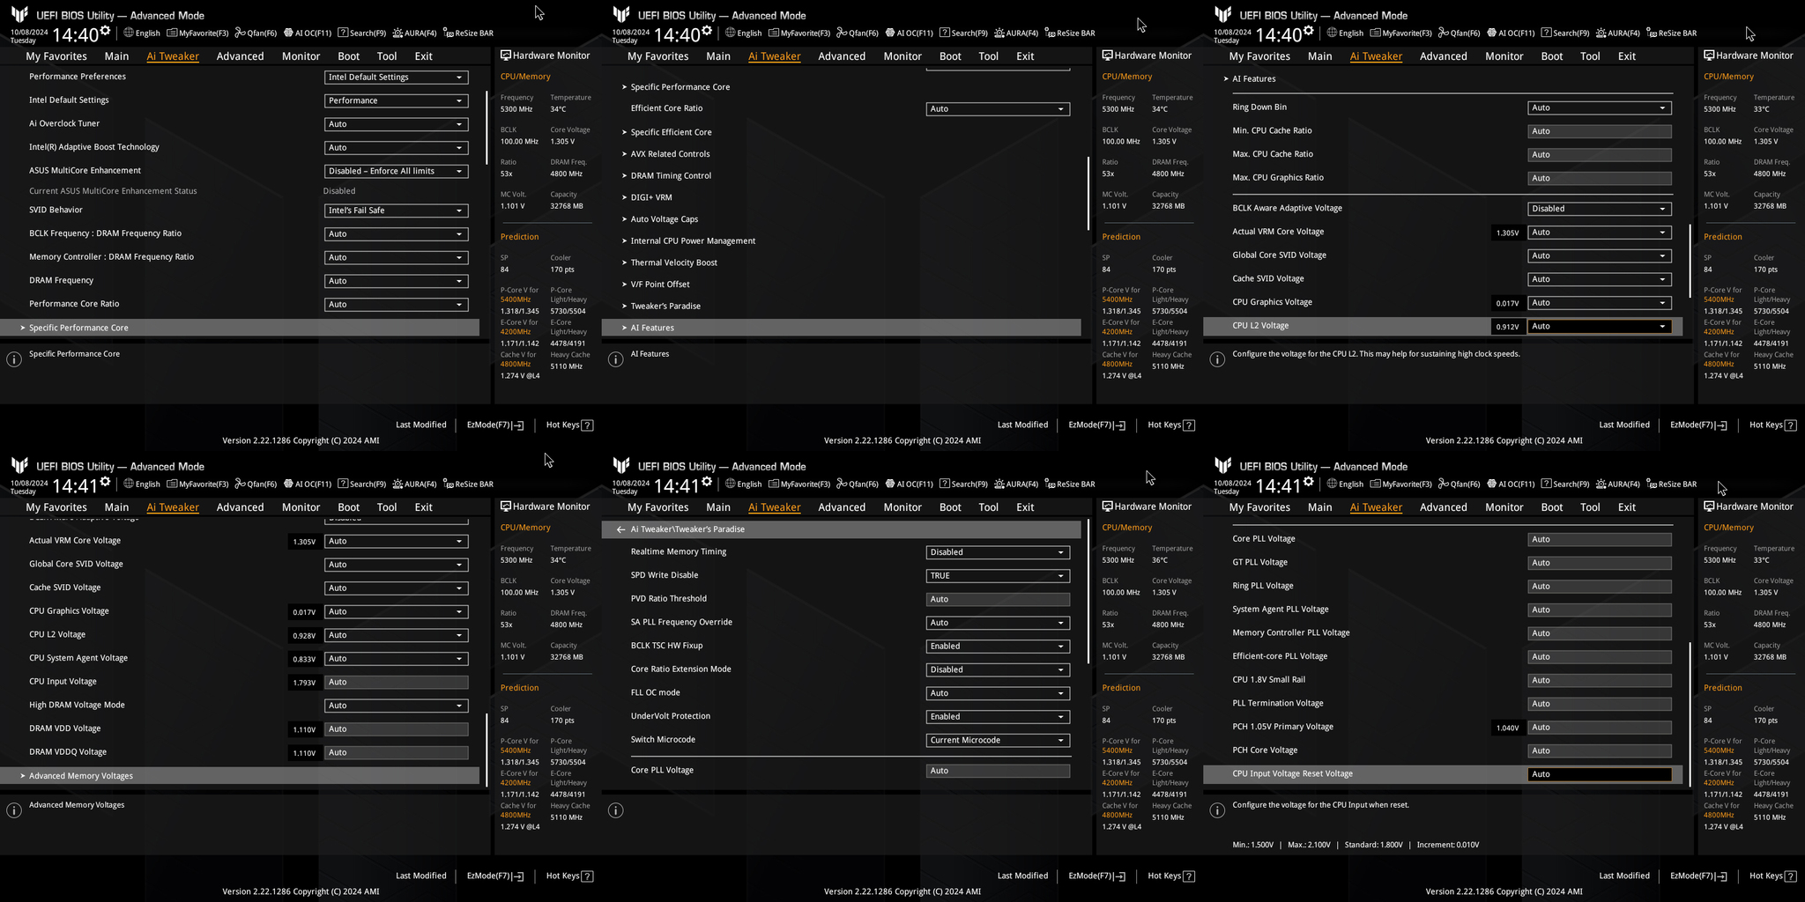The image size is (1805, 902).
Task: Click the PCH 1.05V Primary Voltage field
Action: pyautogui.click(x=1599, y=728)
